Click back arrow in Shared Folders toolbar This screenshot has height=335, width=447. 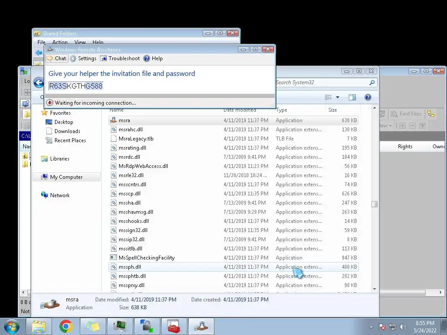(x=39, y=53)
